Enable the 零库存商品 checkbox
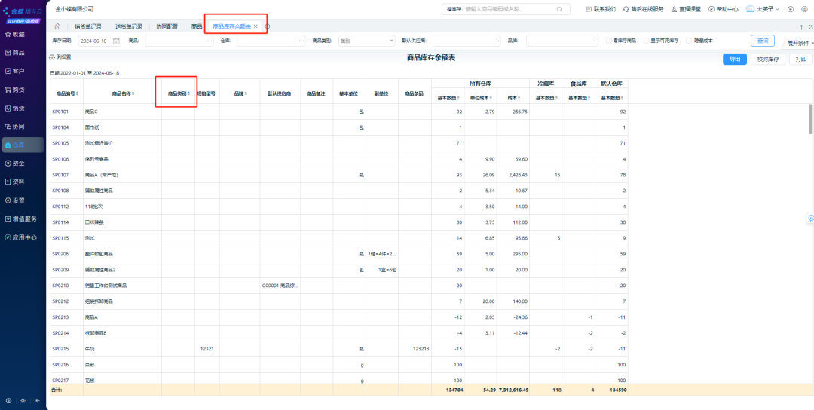The width and height of the screenshot is (814, 410). pyautogui.click(x=609, y=41)
